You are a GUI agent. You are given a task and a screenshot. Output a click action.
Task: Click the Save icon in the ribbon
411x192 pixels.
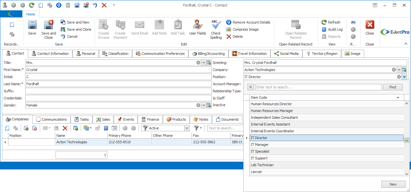tap(32, 28)
